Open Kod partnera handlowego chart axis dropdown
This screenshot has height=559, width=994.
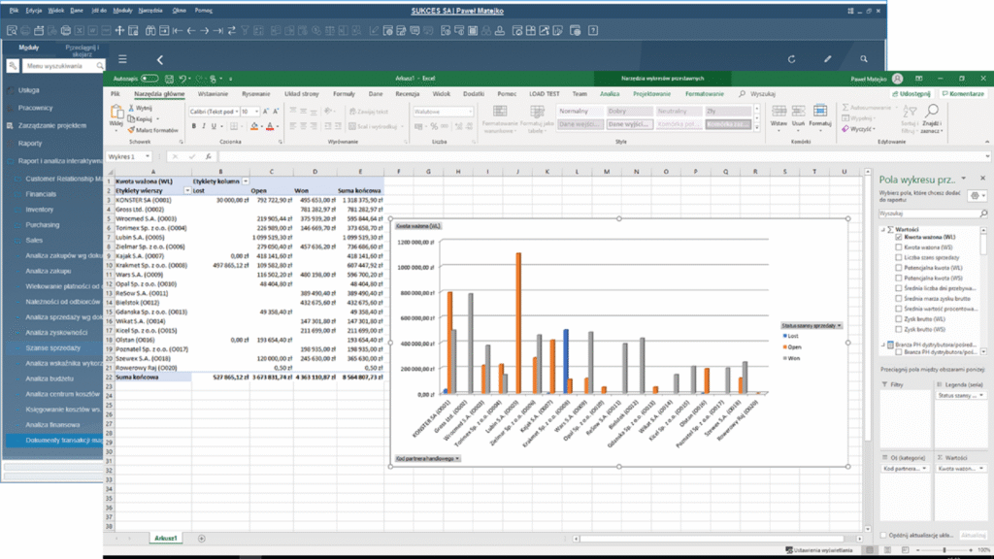point(457,458)
